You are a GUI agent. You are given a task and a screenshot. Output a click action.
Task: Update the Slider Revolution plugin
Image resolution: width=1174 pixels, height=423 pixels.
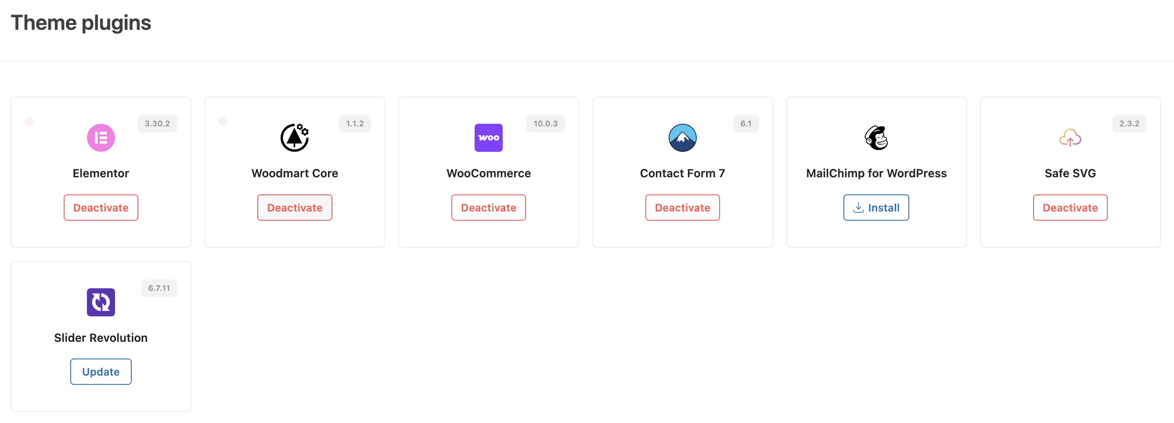click(101, 372)
